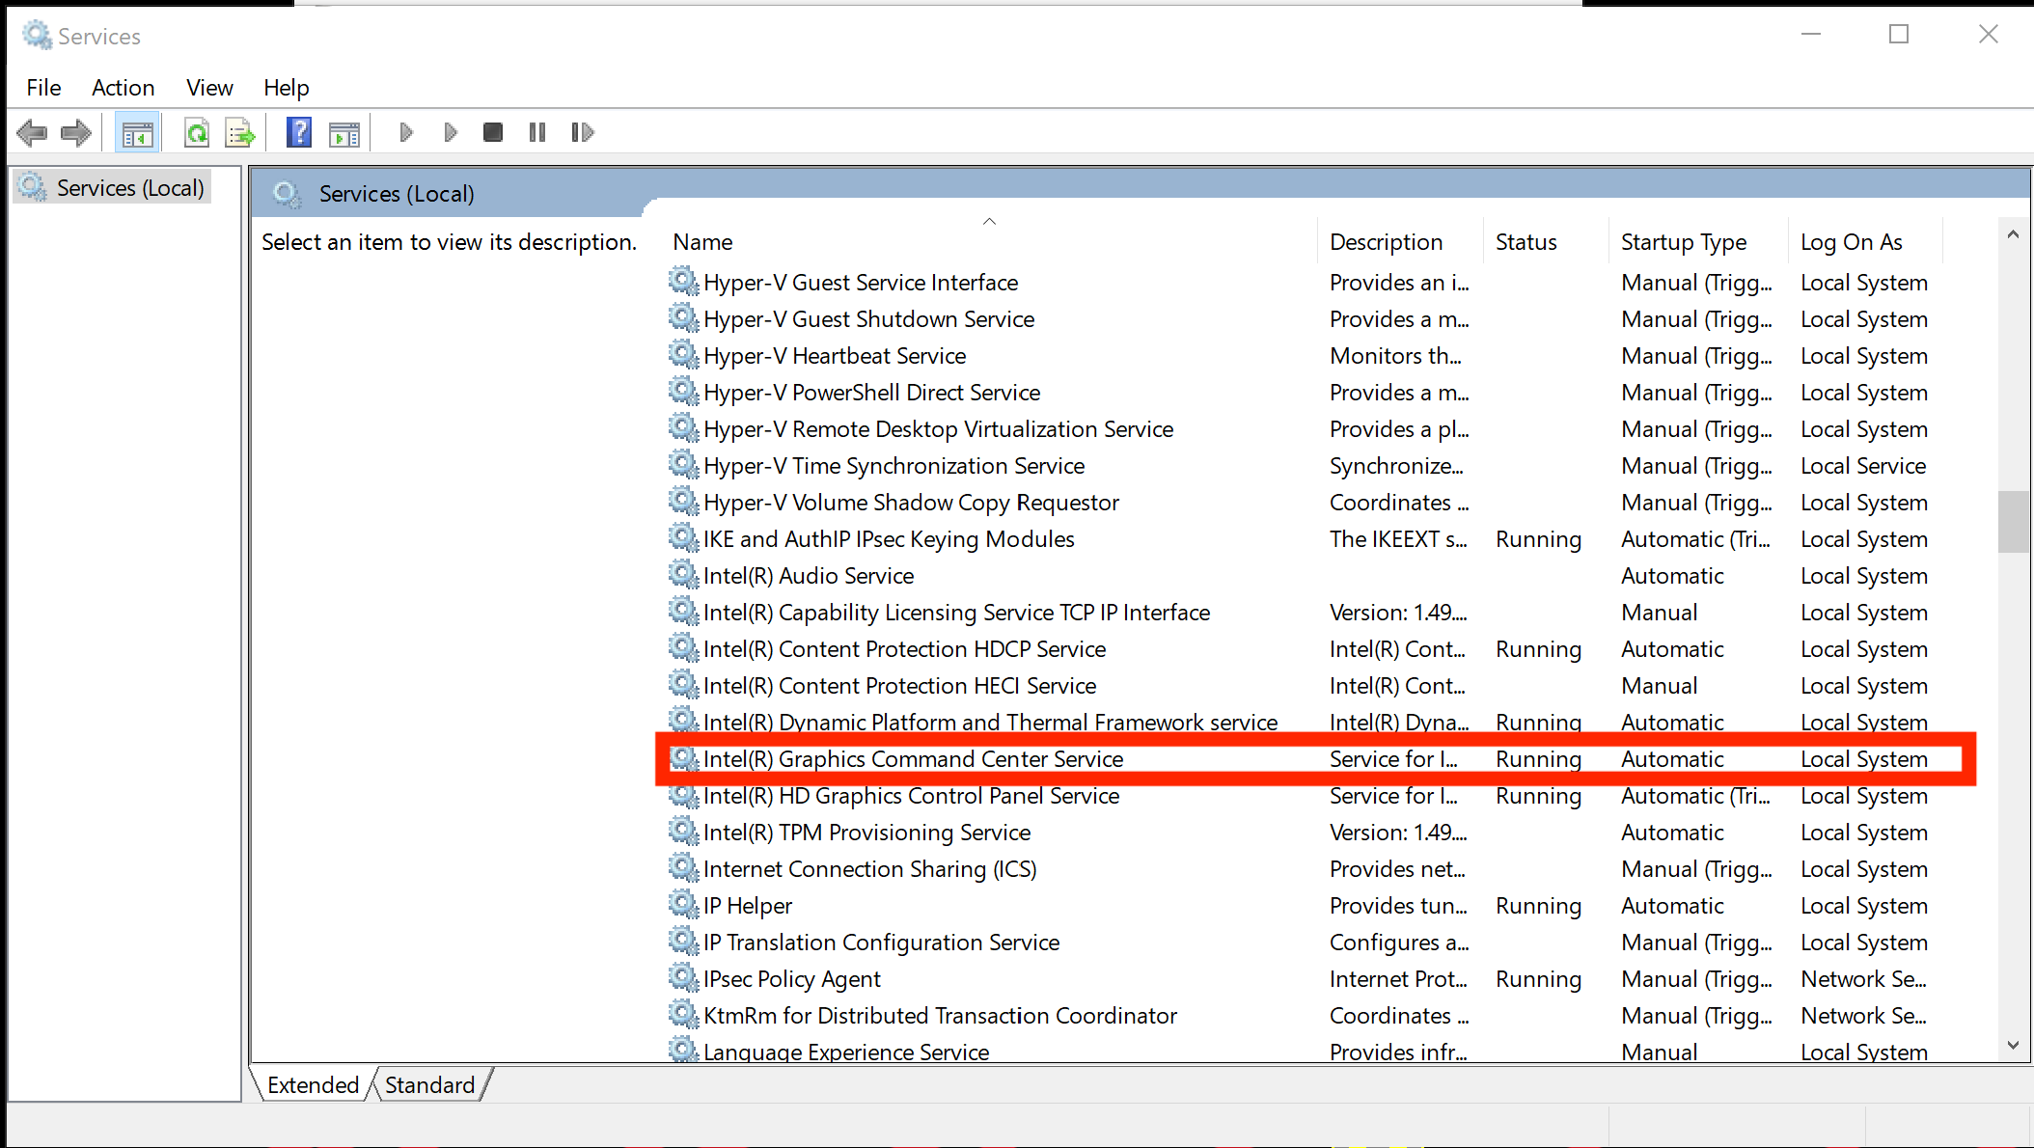The width and height of the screenshot is (2034, 1148).
Task: Select Intel(R) Graphics Command Center Service
Action: (x=912, y=759)
